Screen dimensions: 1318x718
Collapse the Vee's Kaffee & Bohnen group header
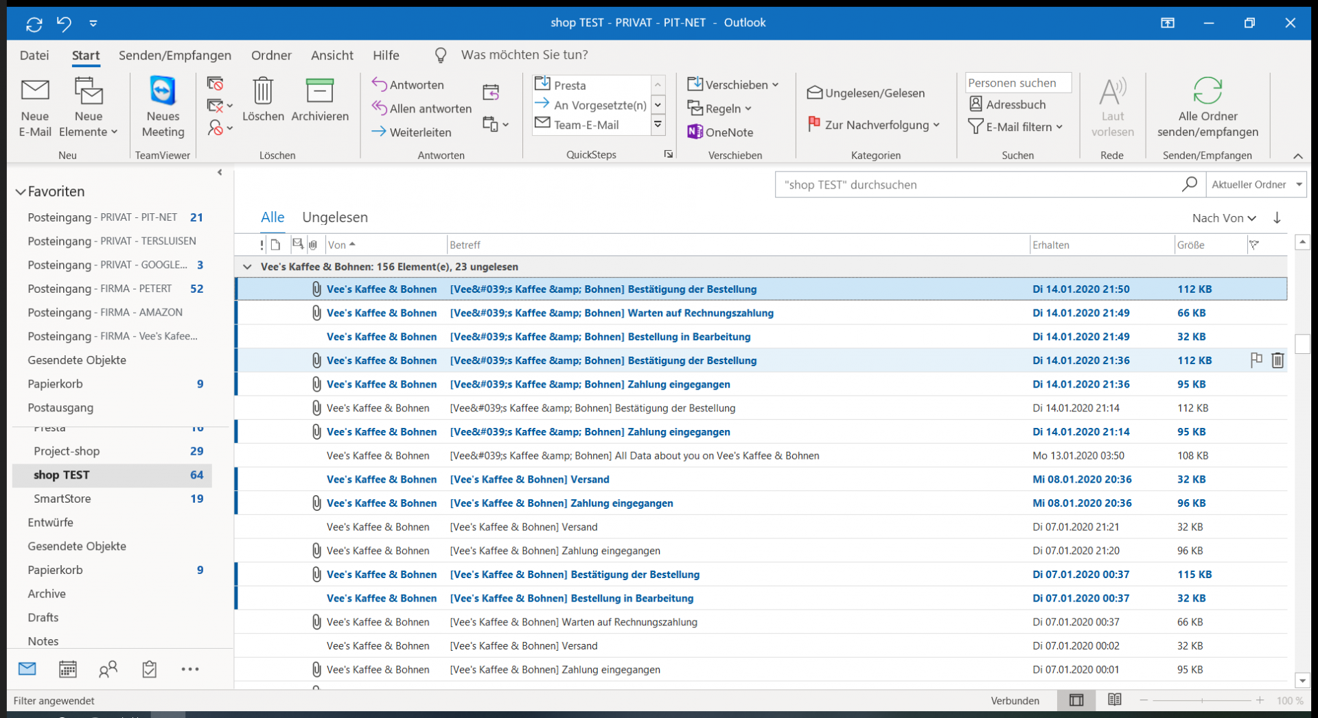tap(247, 267)
